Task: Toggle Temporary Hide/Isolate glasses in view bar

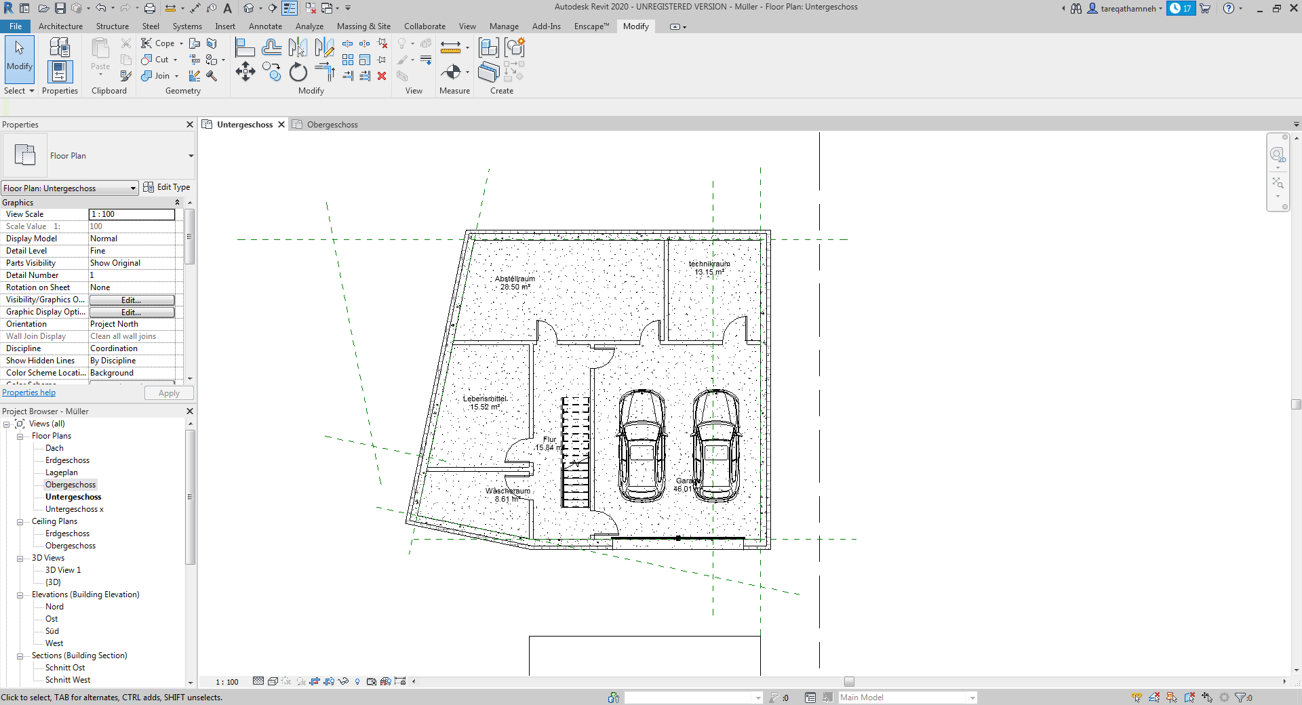Action: point(343,682)
